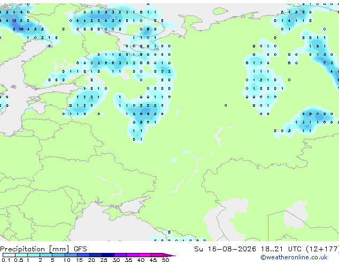Viewport: 339px width, 262px height.
Task: Select the 40–45 mm magenta legend swatch
Action: [x=145, y=255]
